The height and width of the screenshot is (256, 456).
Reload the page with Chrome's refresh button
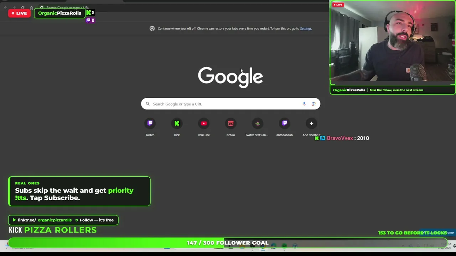(x=23, y=7)
